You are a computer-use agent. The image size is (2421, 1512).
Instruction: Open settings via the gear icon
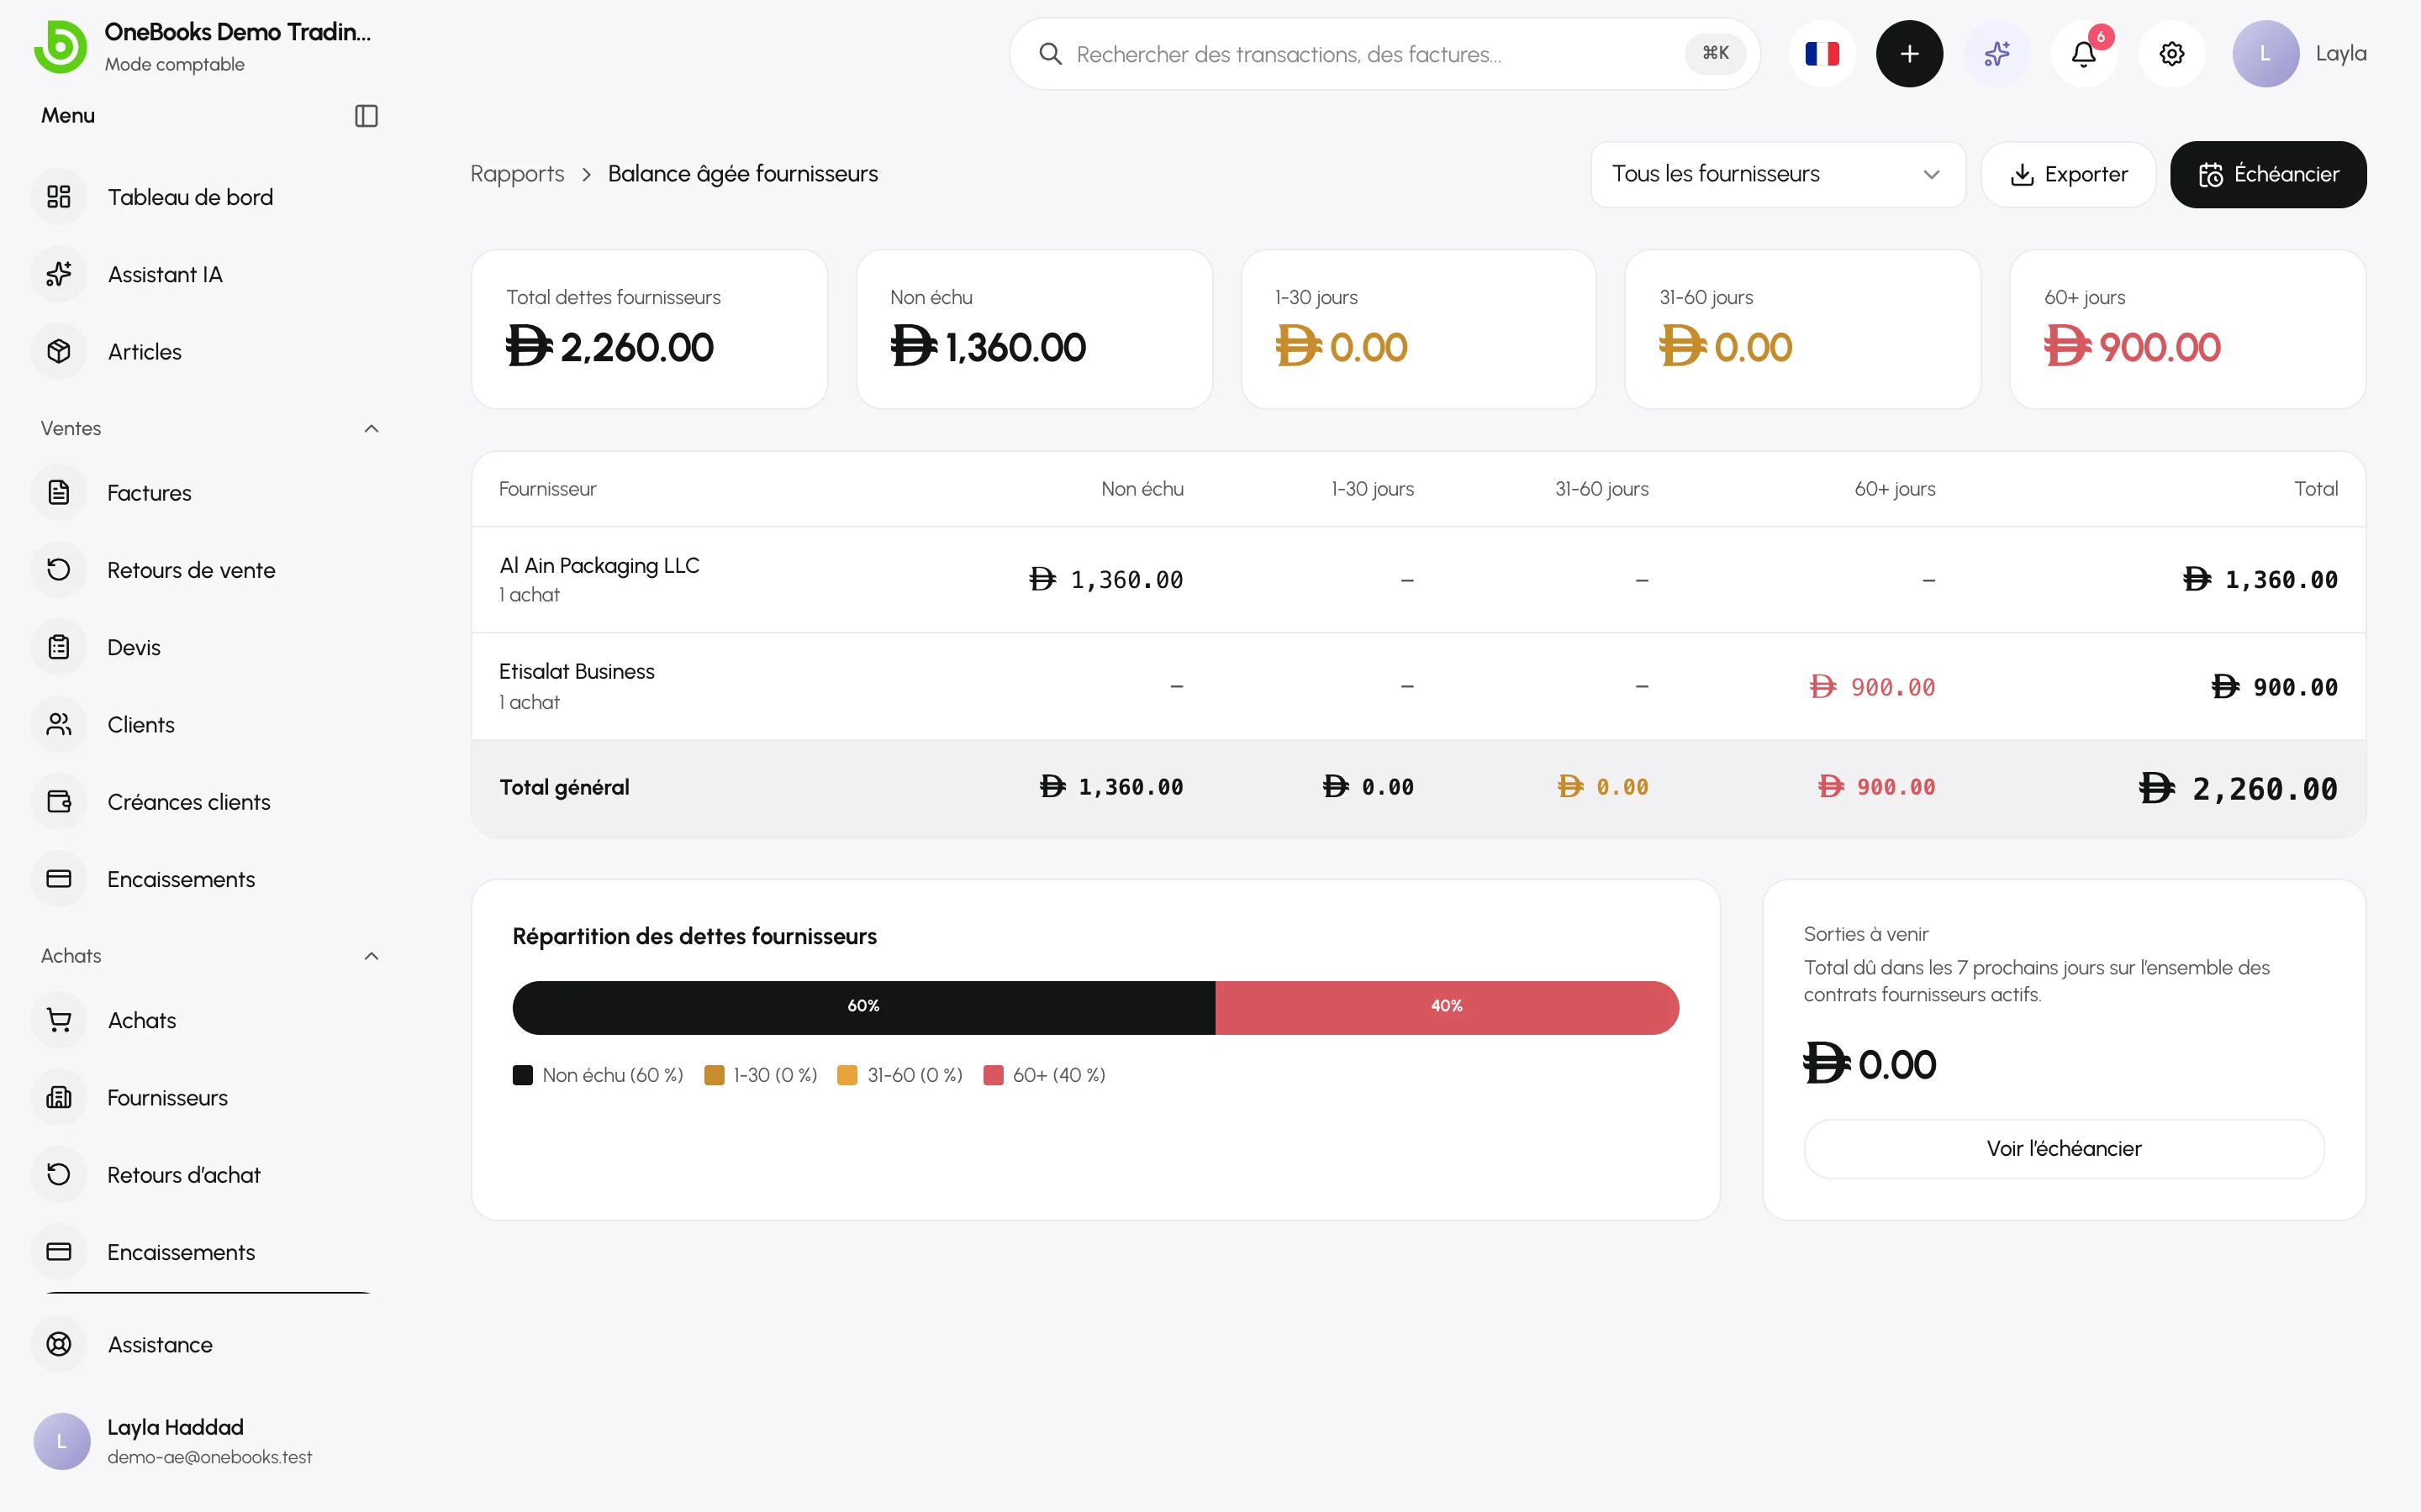tap(2172, 54)
